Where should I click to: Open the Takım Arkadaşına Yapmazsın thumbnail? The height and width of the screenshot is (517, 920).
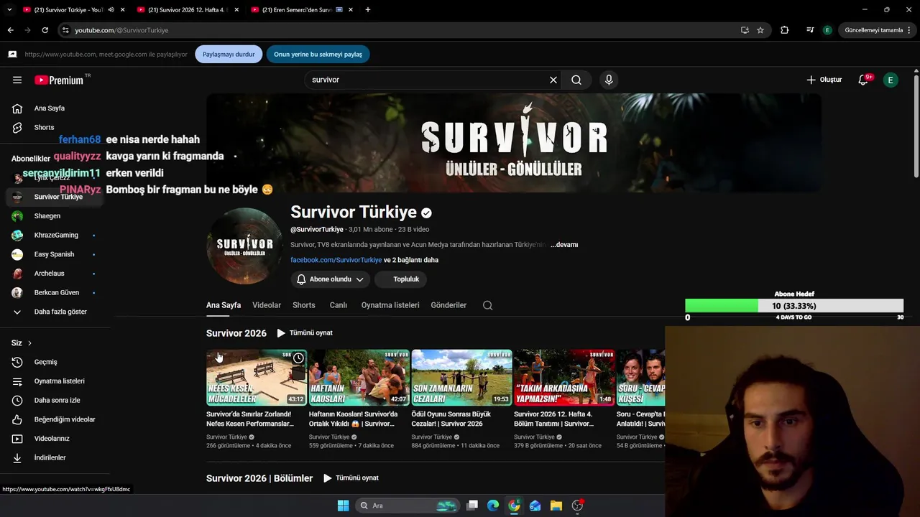coord(564,378)
